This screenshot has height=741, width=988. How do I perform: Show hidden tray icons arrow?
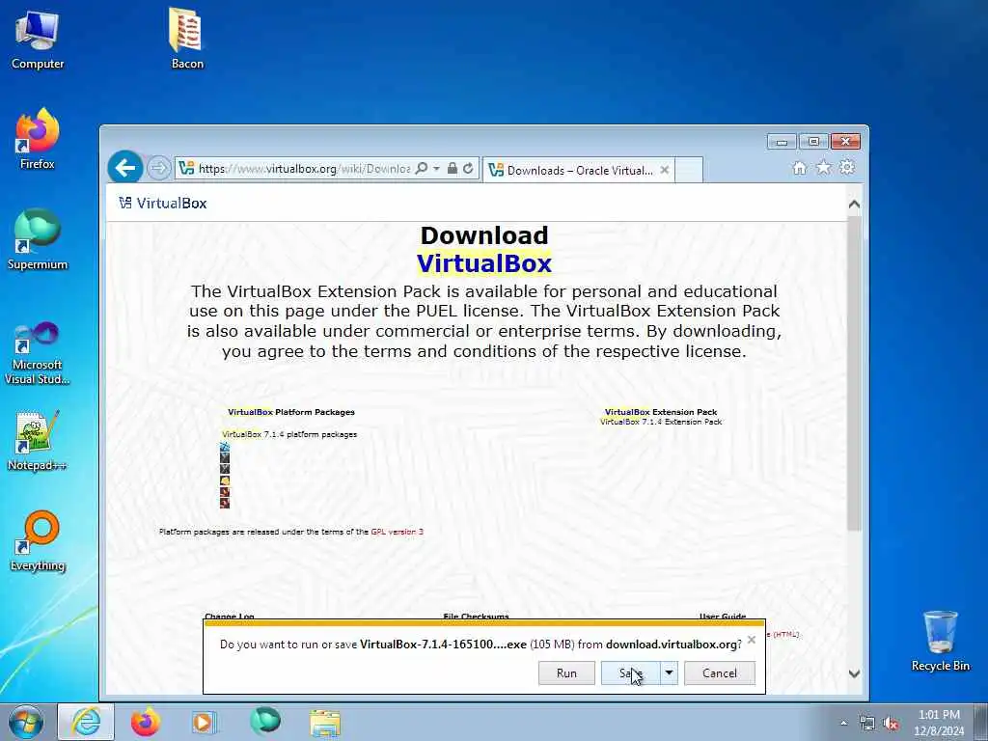[x=843, y=723]
